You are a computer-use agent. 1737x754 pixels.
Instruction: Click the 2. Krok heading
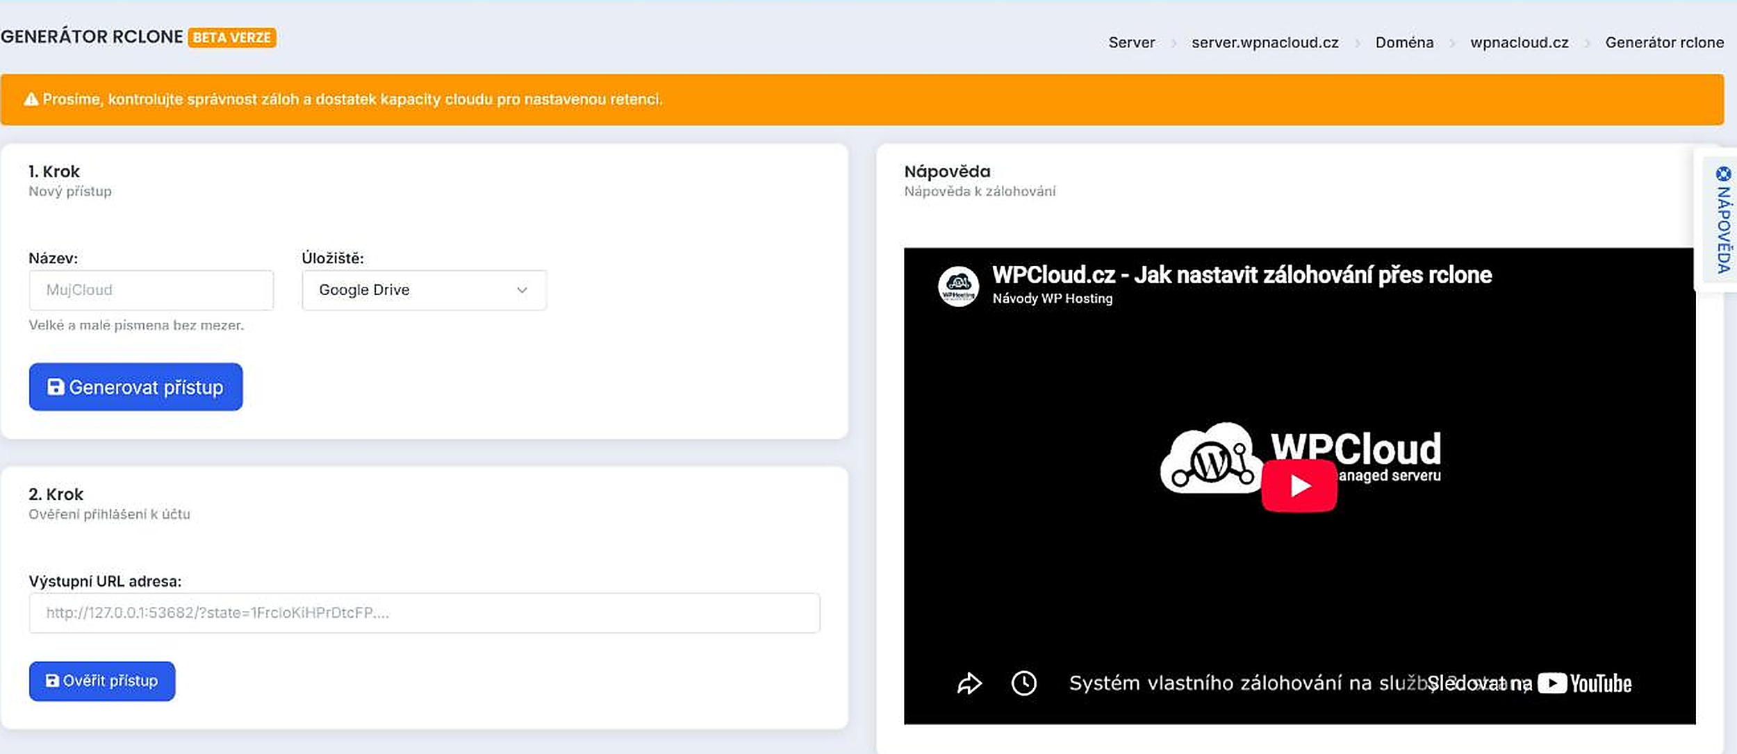coord(56,494)
